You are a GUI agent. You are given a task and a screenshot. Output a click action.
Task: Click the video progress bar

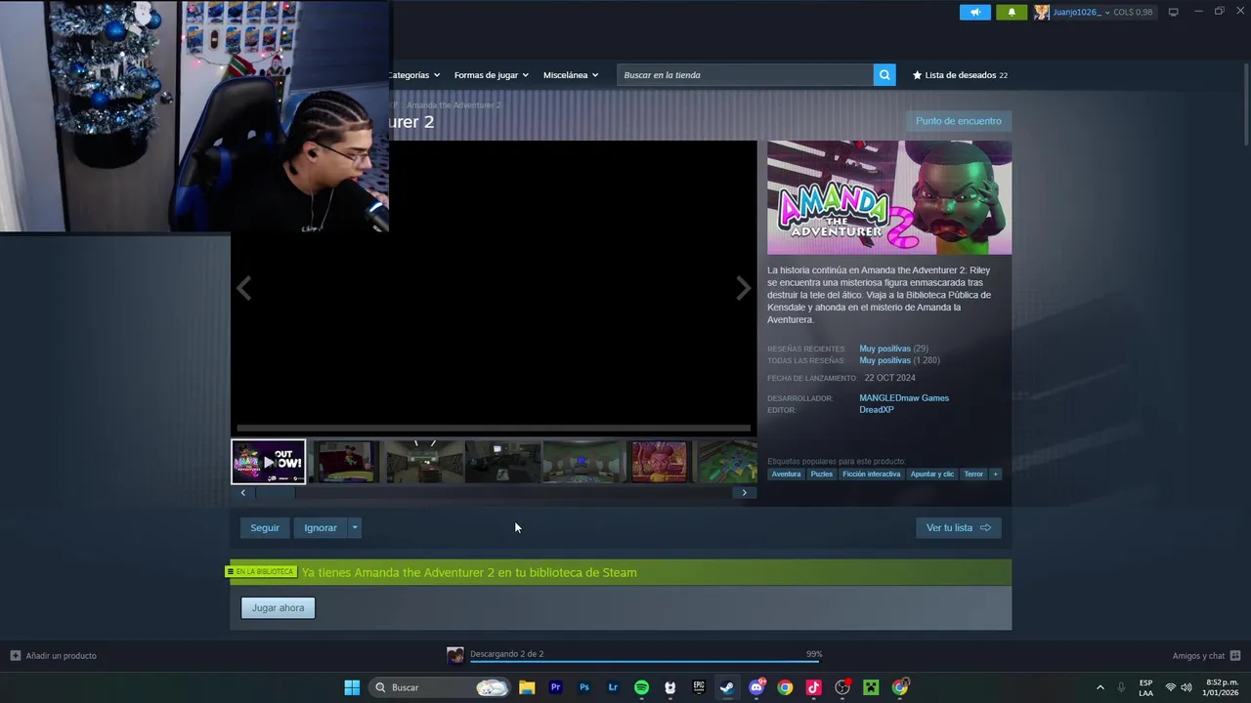pos(494,428)
